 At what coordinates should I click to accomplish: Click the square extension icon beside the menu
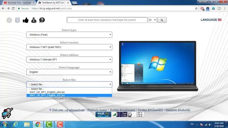219,9
